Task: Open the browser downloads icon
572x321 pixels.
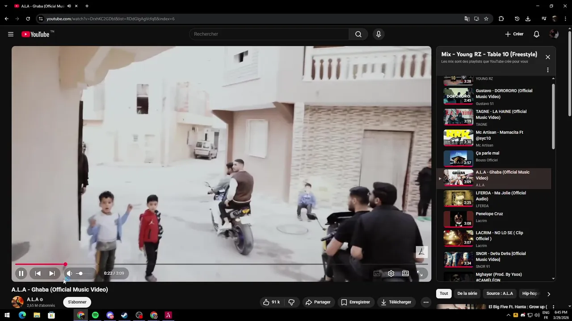Action: click(x=528, y=19)
